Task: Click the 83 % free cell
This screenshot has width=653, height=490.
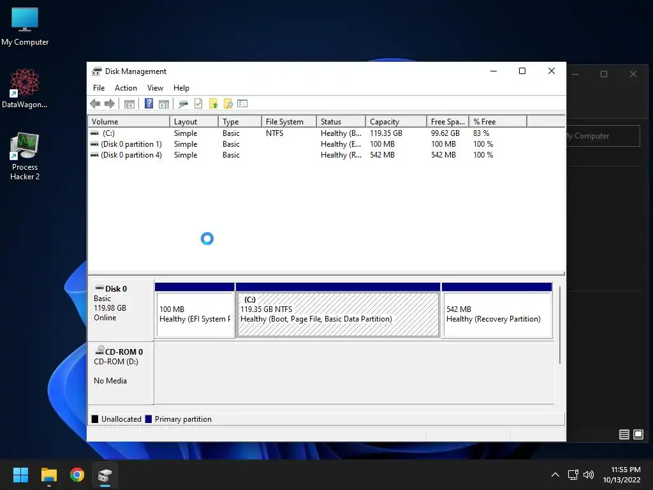Action: click(x=481, y=133)
